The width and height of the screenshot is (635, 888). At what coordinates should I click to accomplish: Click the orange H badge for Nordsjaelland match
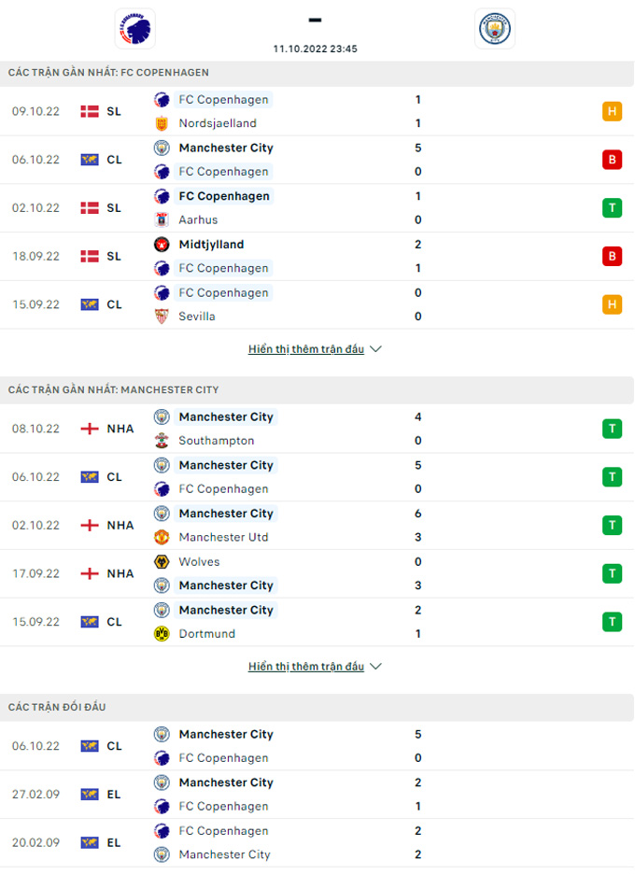point(612,111)
